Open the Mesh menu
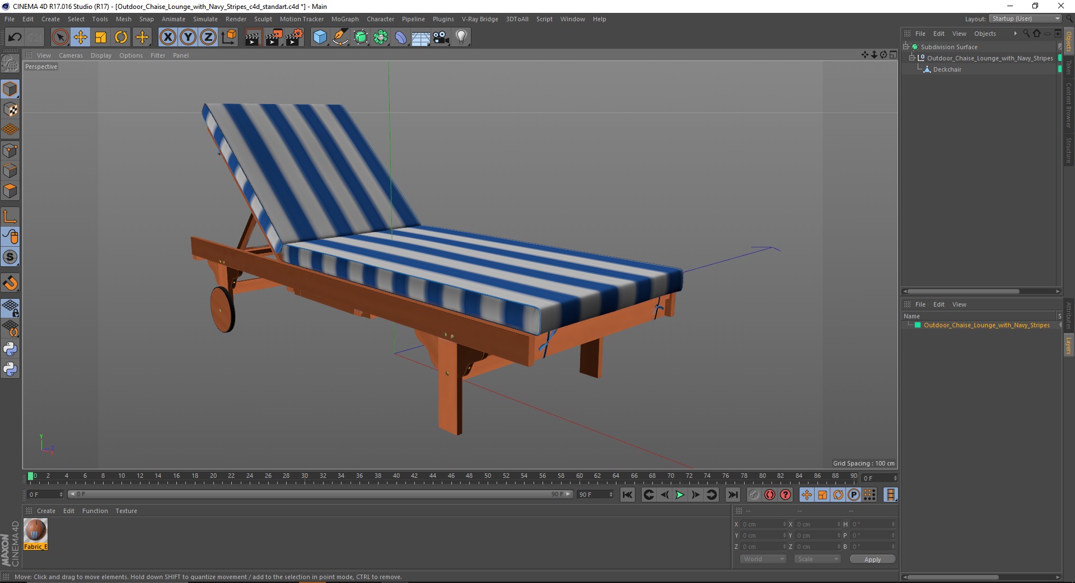1075x583 pixels. click(x=123, y=19)
